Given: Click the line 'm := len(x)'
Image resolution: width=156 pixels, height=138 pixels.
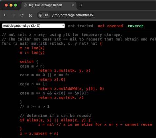Looking at the screenshot, I should click(x=32, y=48).
